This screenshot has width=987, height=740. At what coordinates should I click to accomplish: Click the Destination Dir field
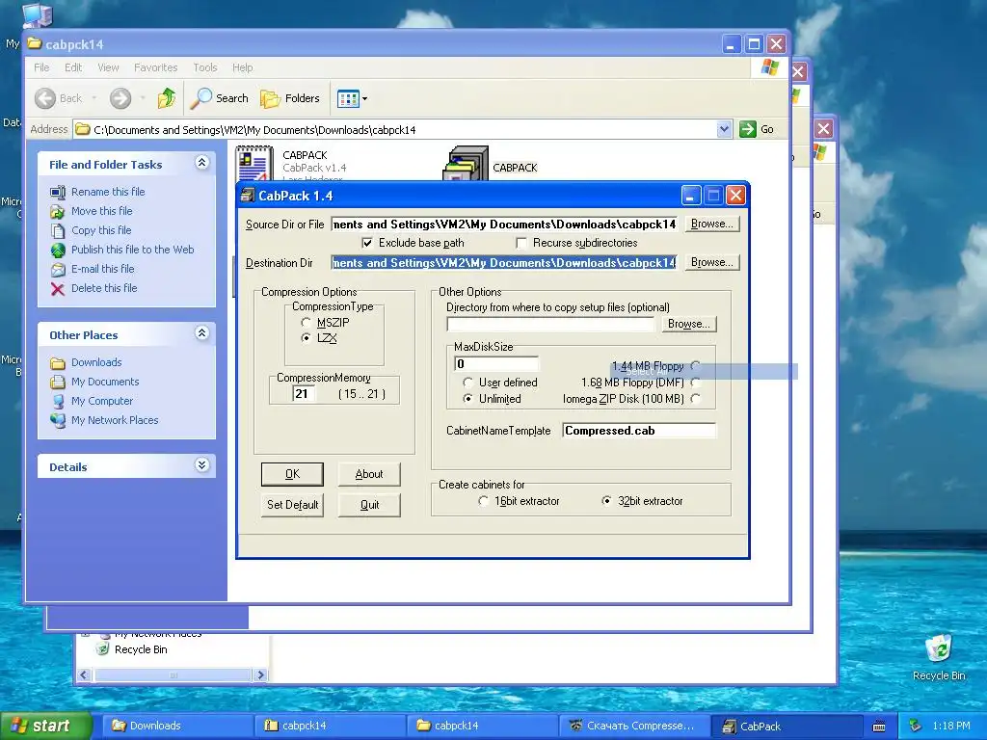click(504, 262)
